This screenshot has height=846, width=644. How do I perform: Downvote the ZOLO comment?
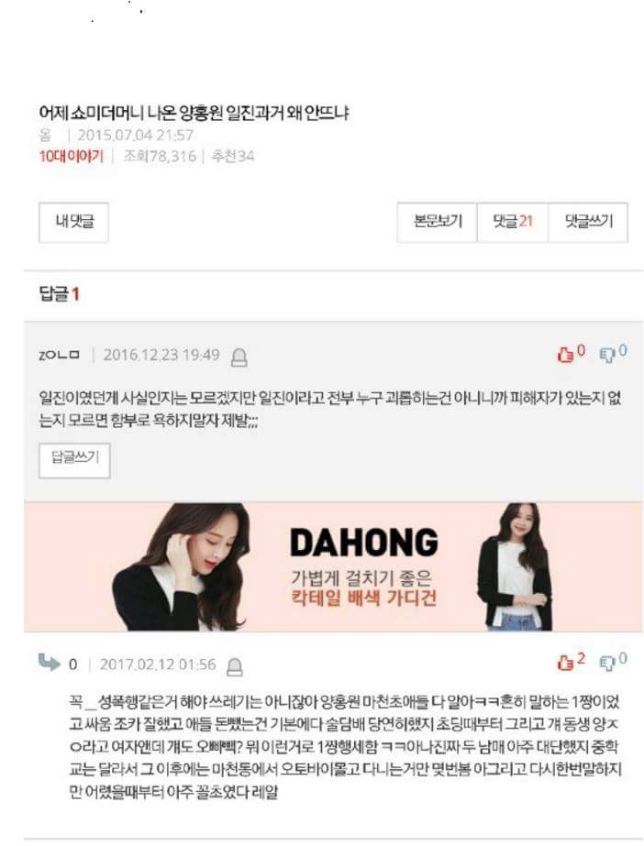(613, 354)
